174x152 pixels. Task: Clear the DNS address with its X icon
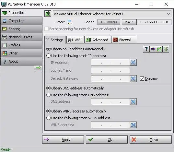click(x=133, y=101)
